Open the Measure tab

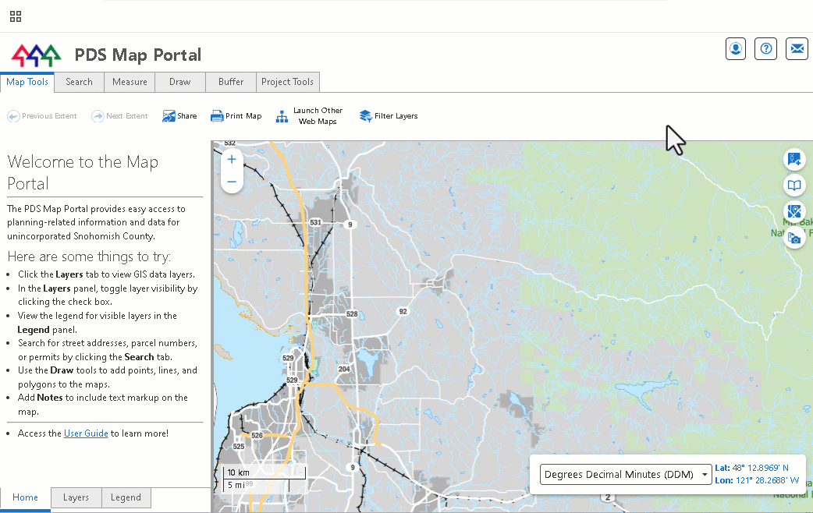(x=130, y=82)
